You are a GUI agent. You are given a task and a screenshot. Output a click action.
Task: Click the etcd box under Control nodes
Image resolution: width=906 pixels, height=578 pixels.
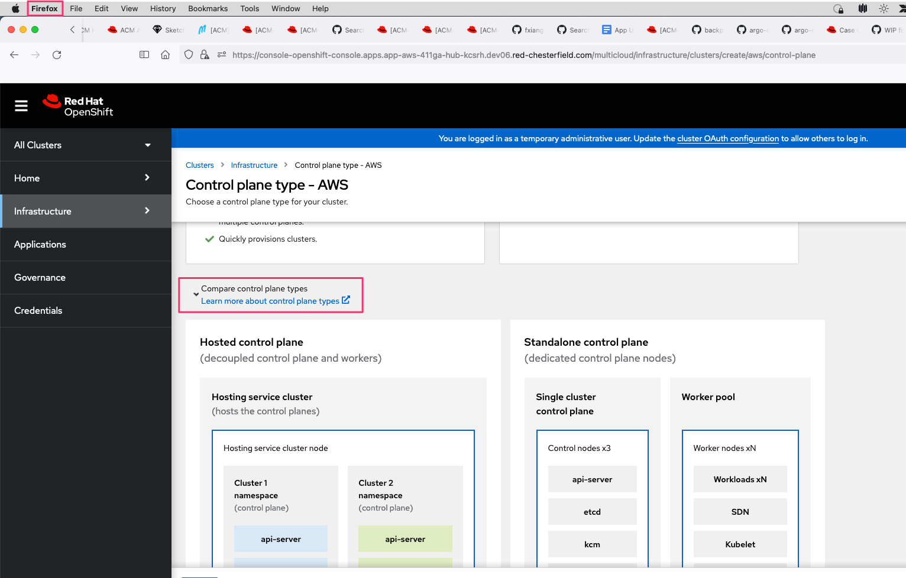click(593, 512)
